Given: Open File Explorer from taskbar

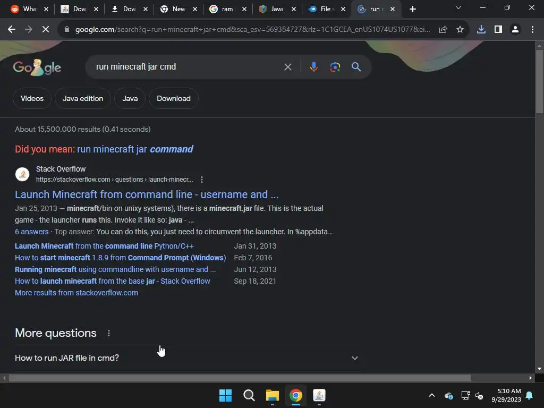Looking at the screenshot, I should pos(273,395).
